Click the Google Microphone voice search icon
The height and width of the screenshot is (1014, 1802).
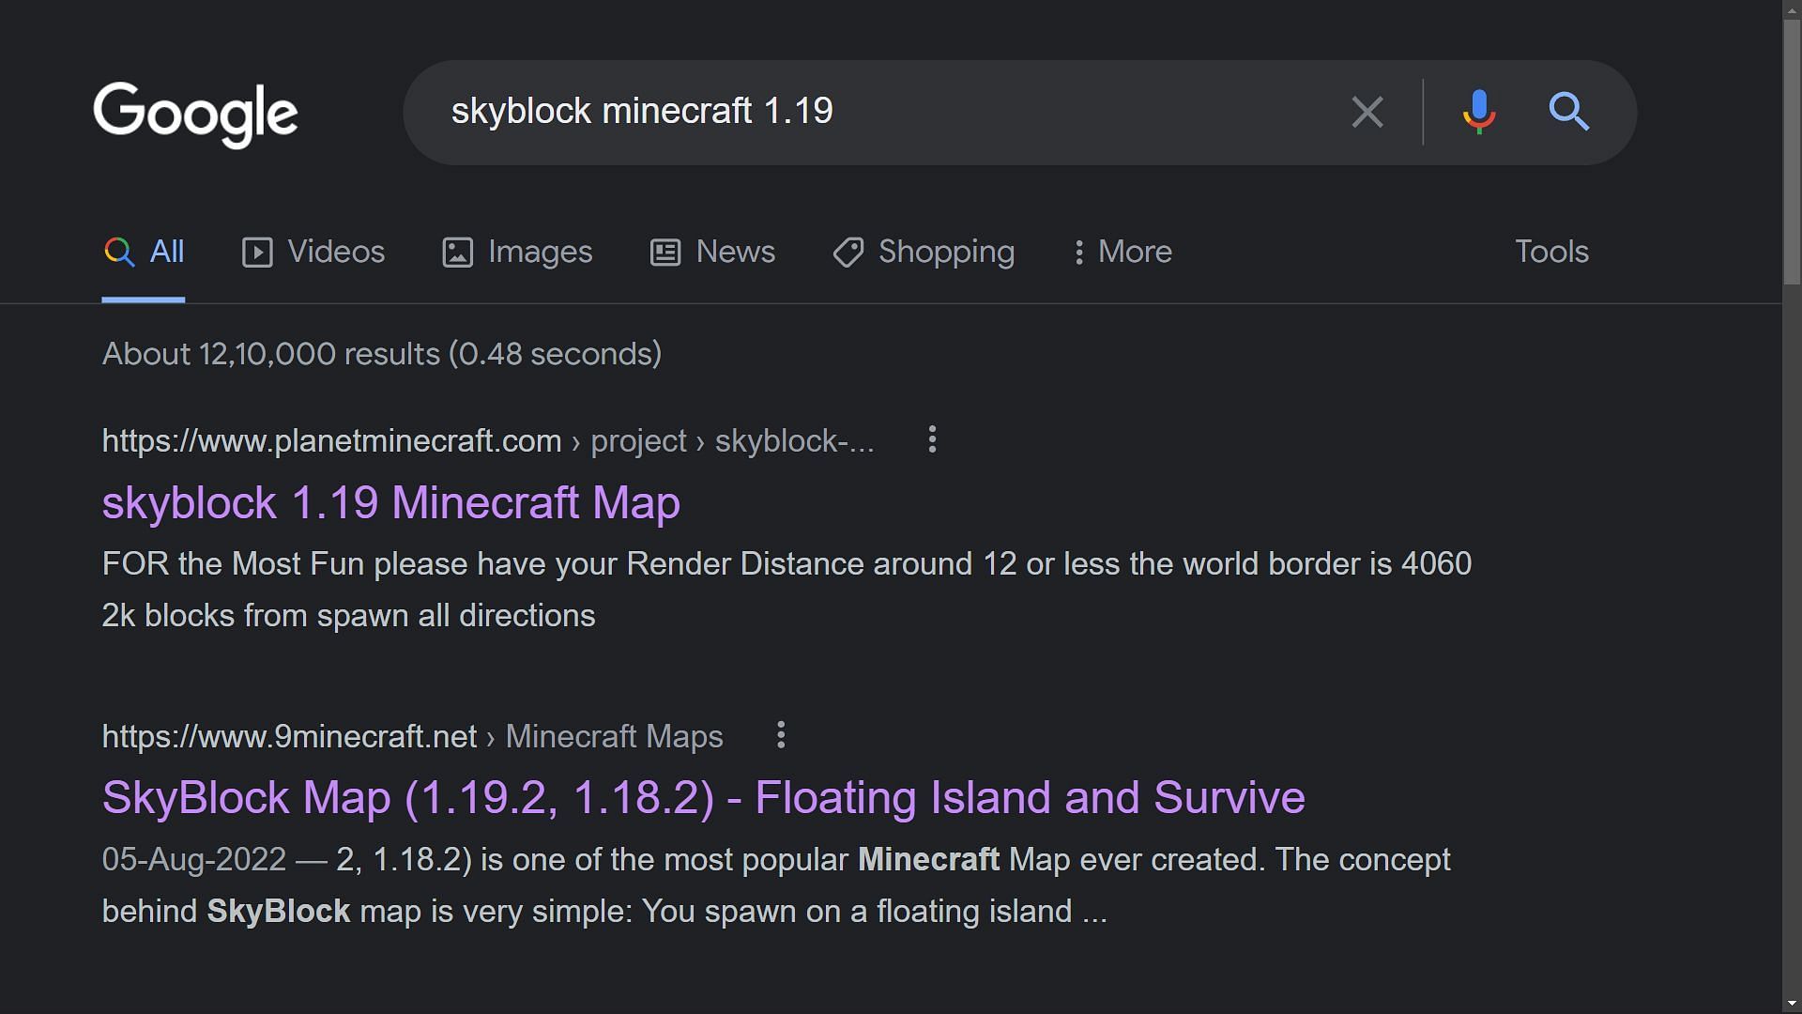tap(1475, 110)
